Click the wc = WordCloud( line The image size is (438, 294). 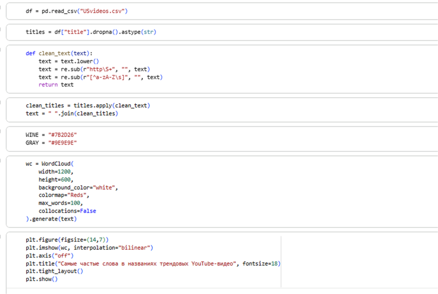(49, 164)
